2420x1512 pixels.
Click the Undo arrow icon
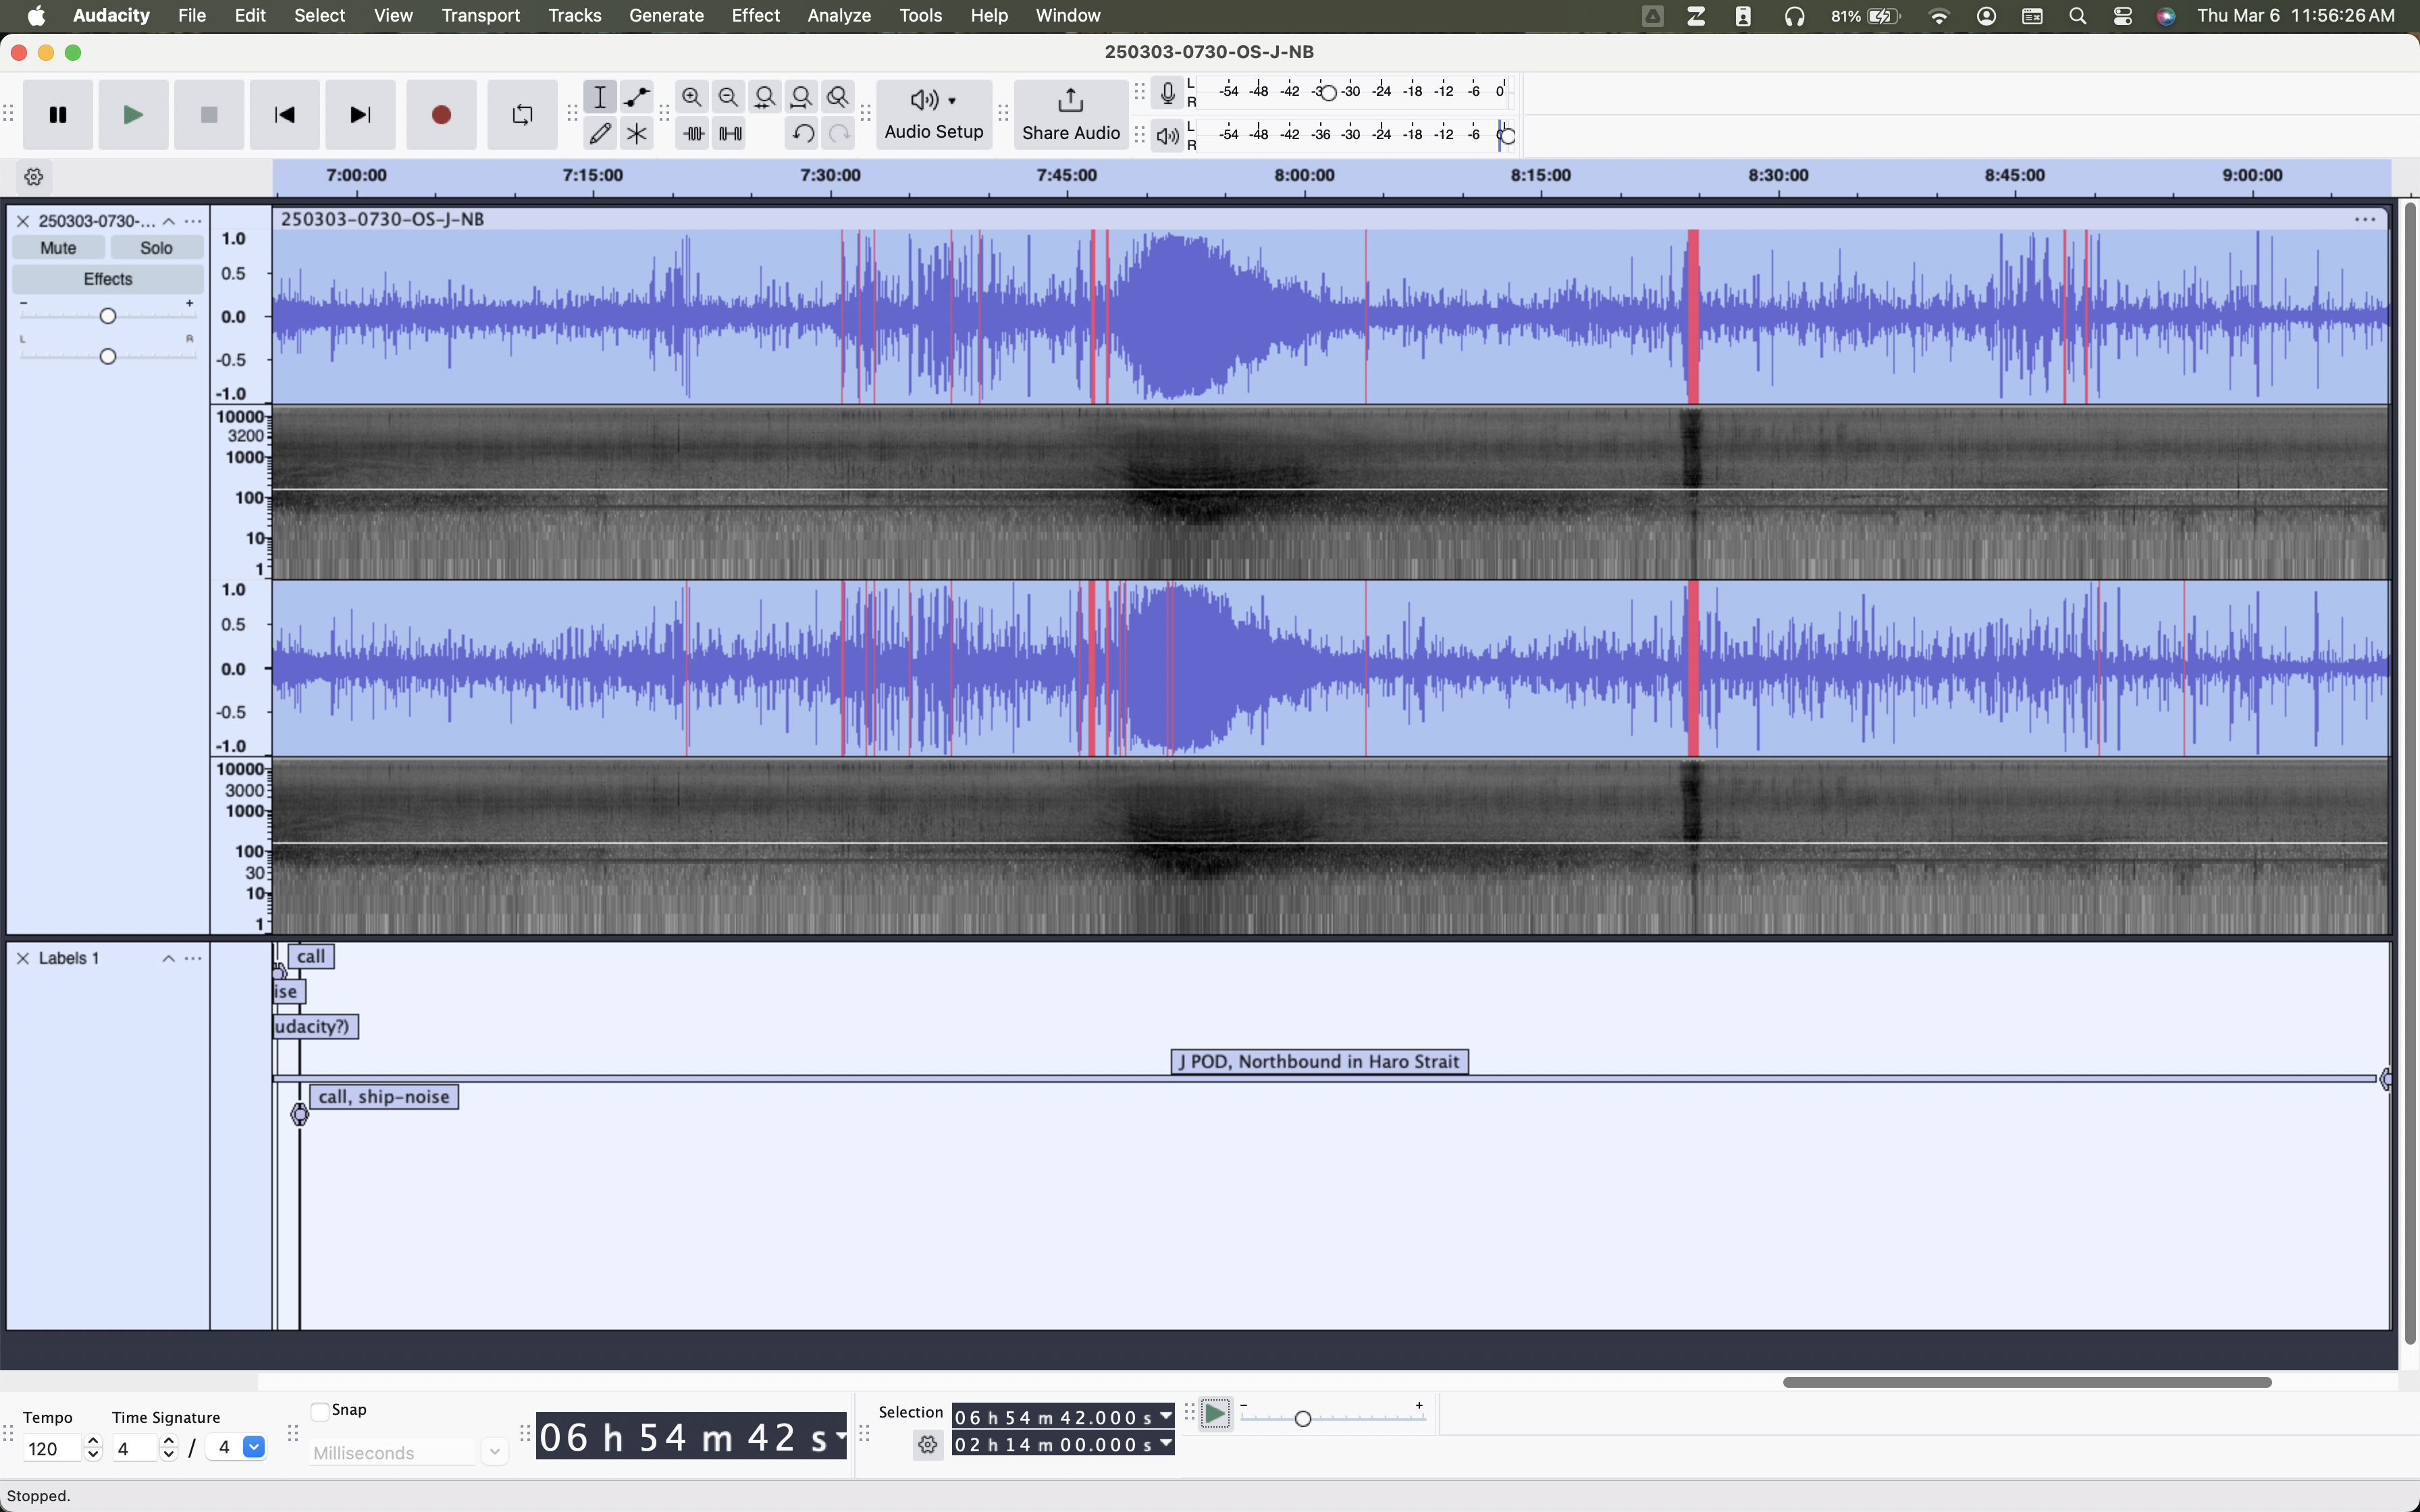802,133
